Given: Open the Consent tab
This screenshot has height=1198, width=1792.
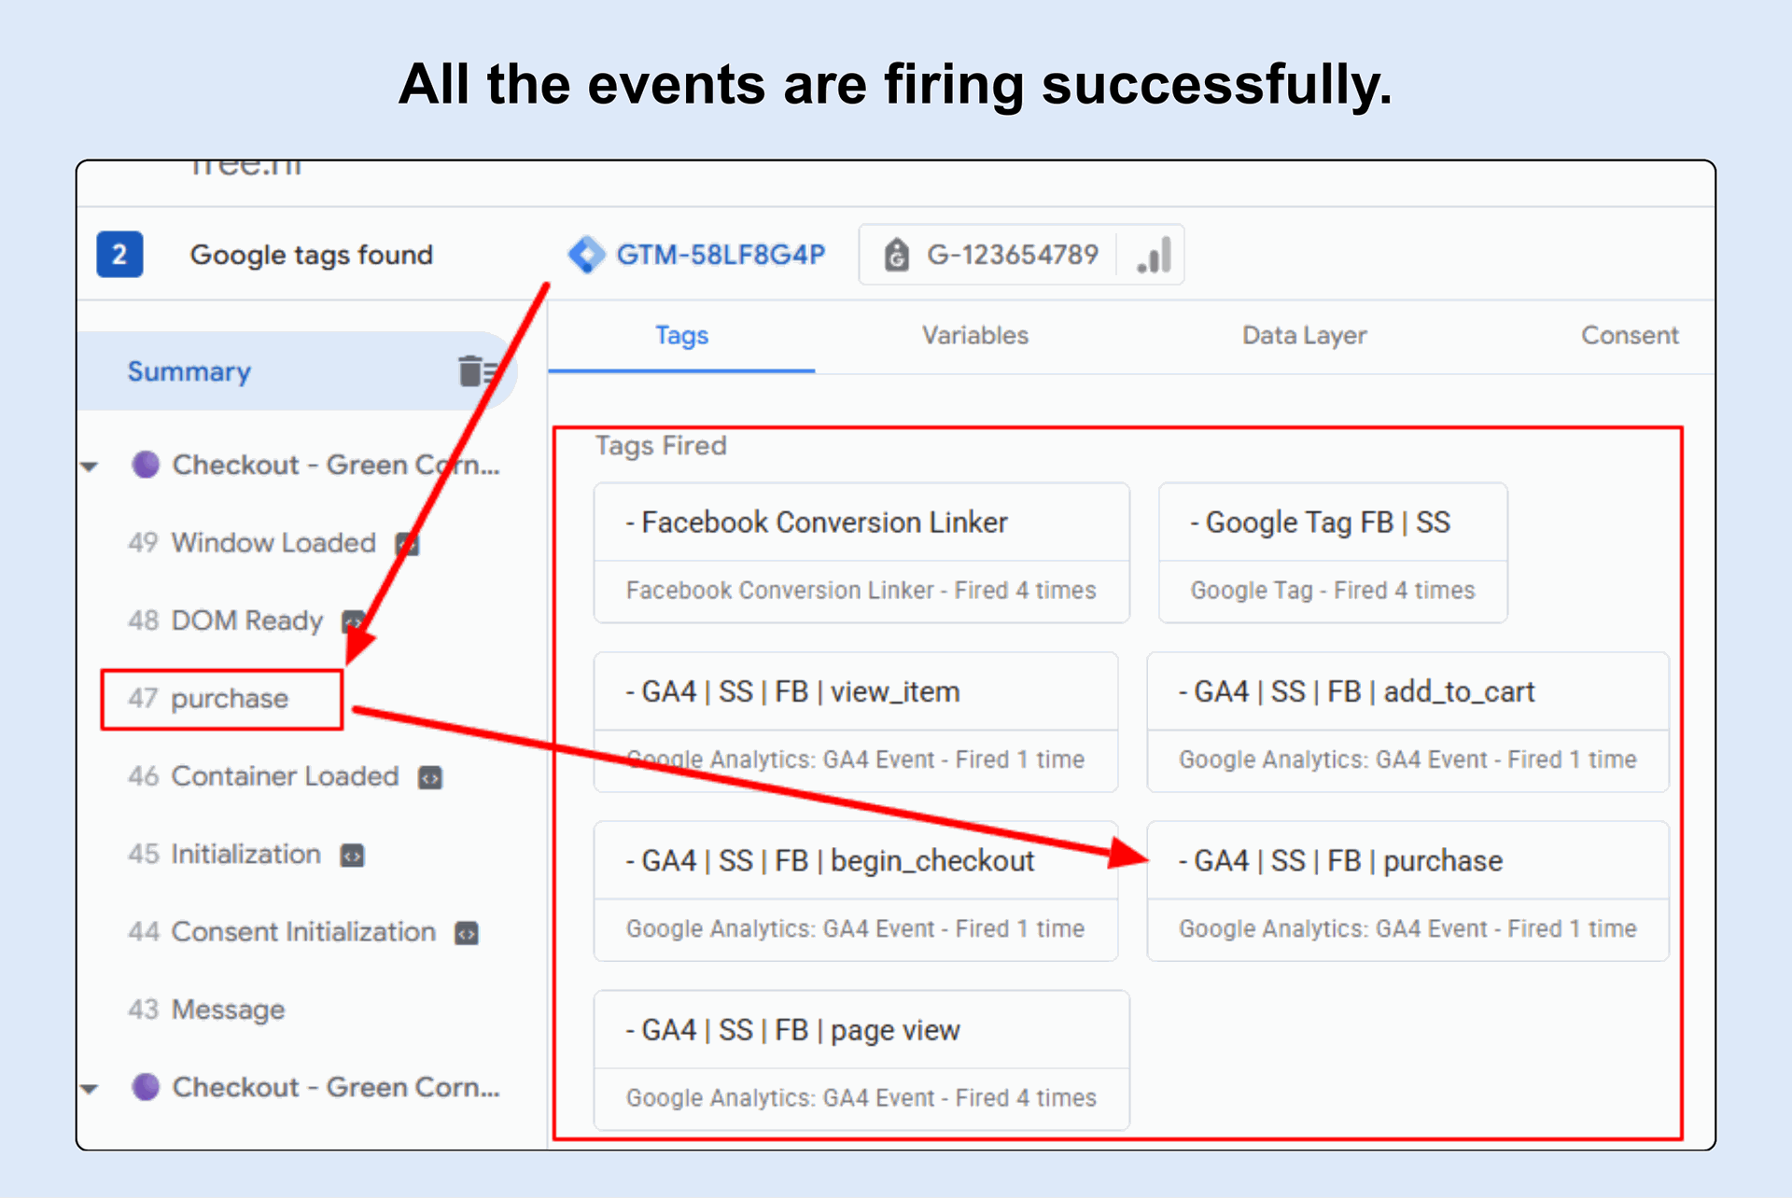Looking at the screenshot, I should pyautogui.click(x=1629, y=336).
